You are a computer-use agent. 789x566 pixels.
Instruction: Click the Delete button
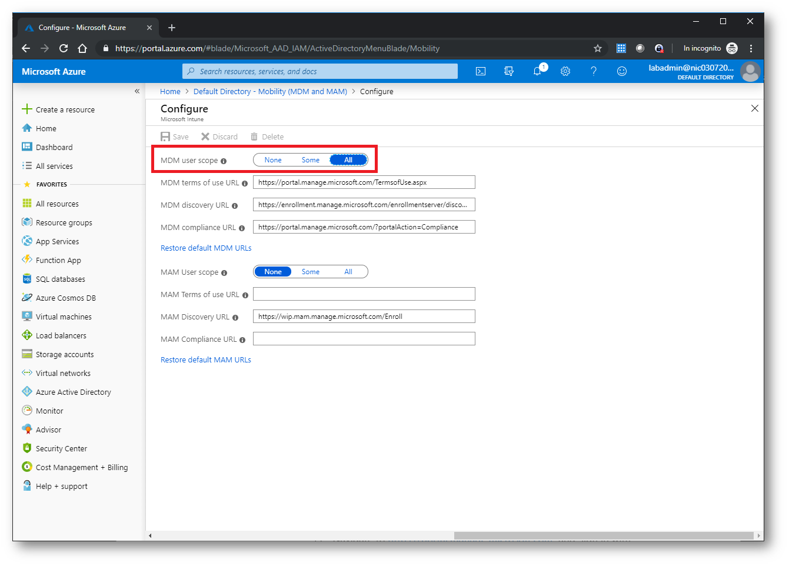point(267,136)
